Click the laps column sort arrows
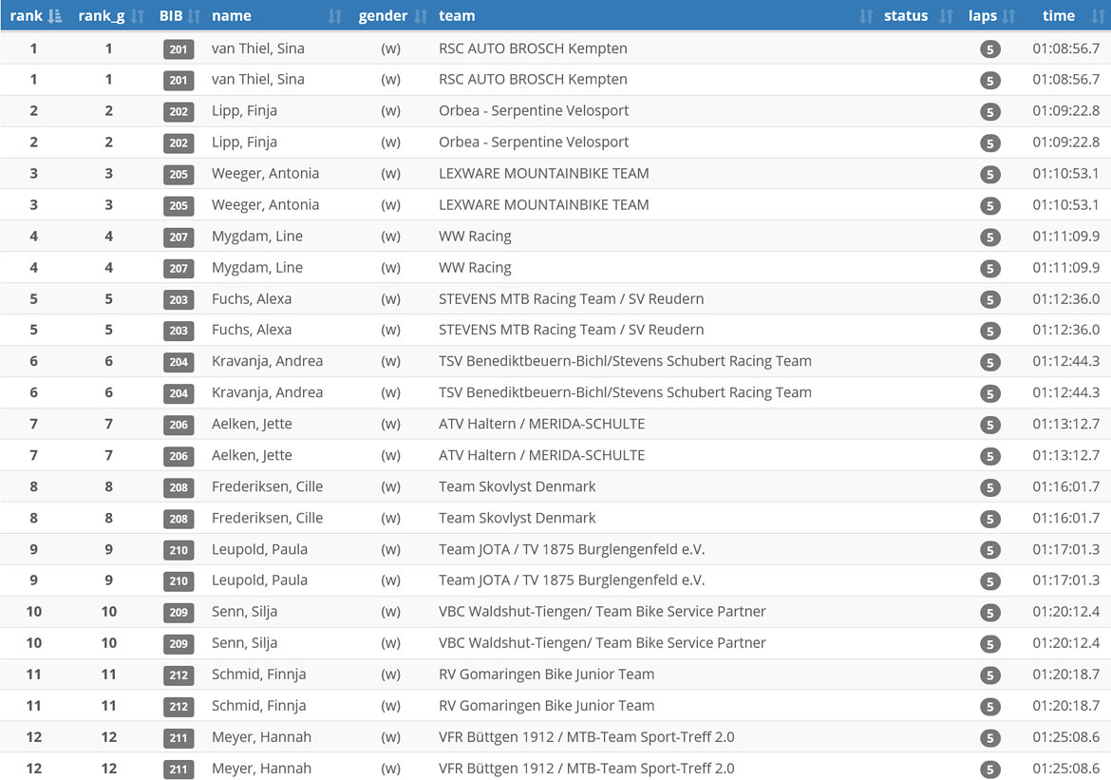 1009,15
